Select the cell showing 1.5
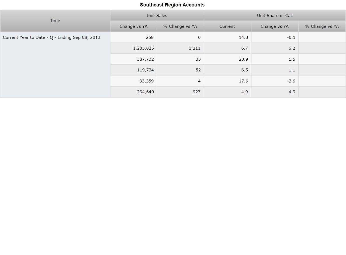This screenshot has height=255, width=346. click(x=275, y=59)
